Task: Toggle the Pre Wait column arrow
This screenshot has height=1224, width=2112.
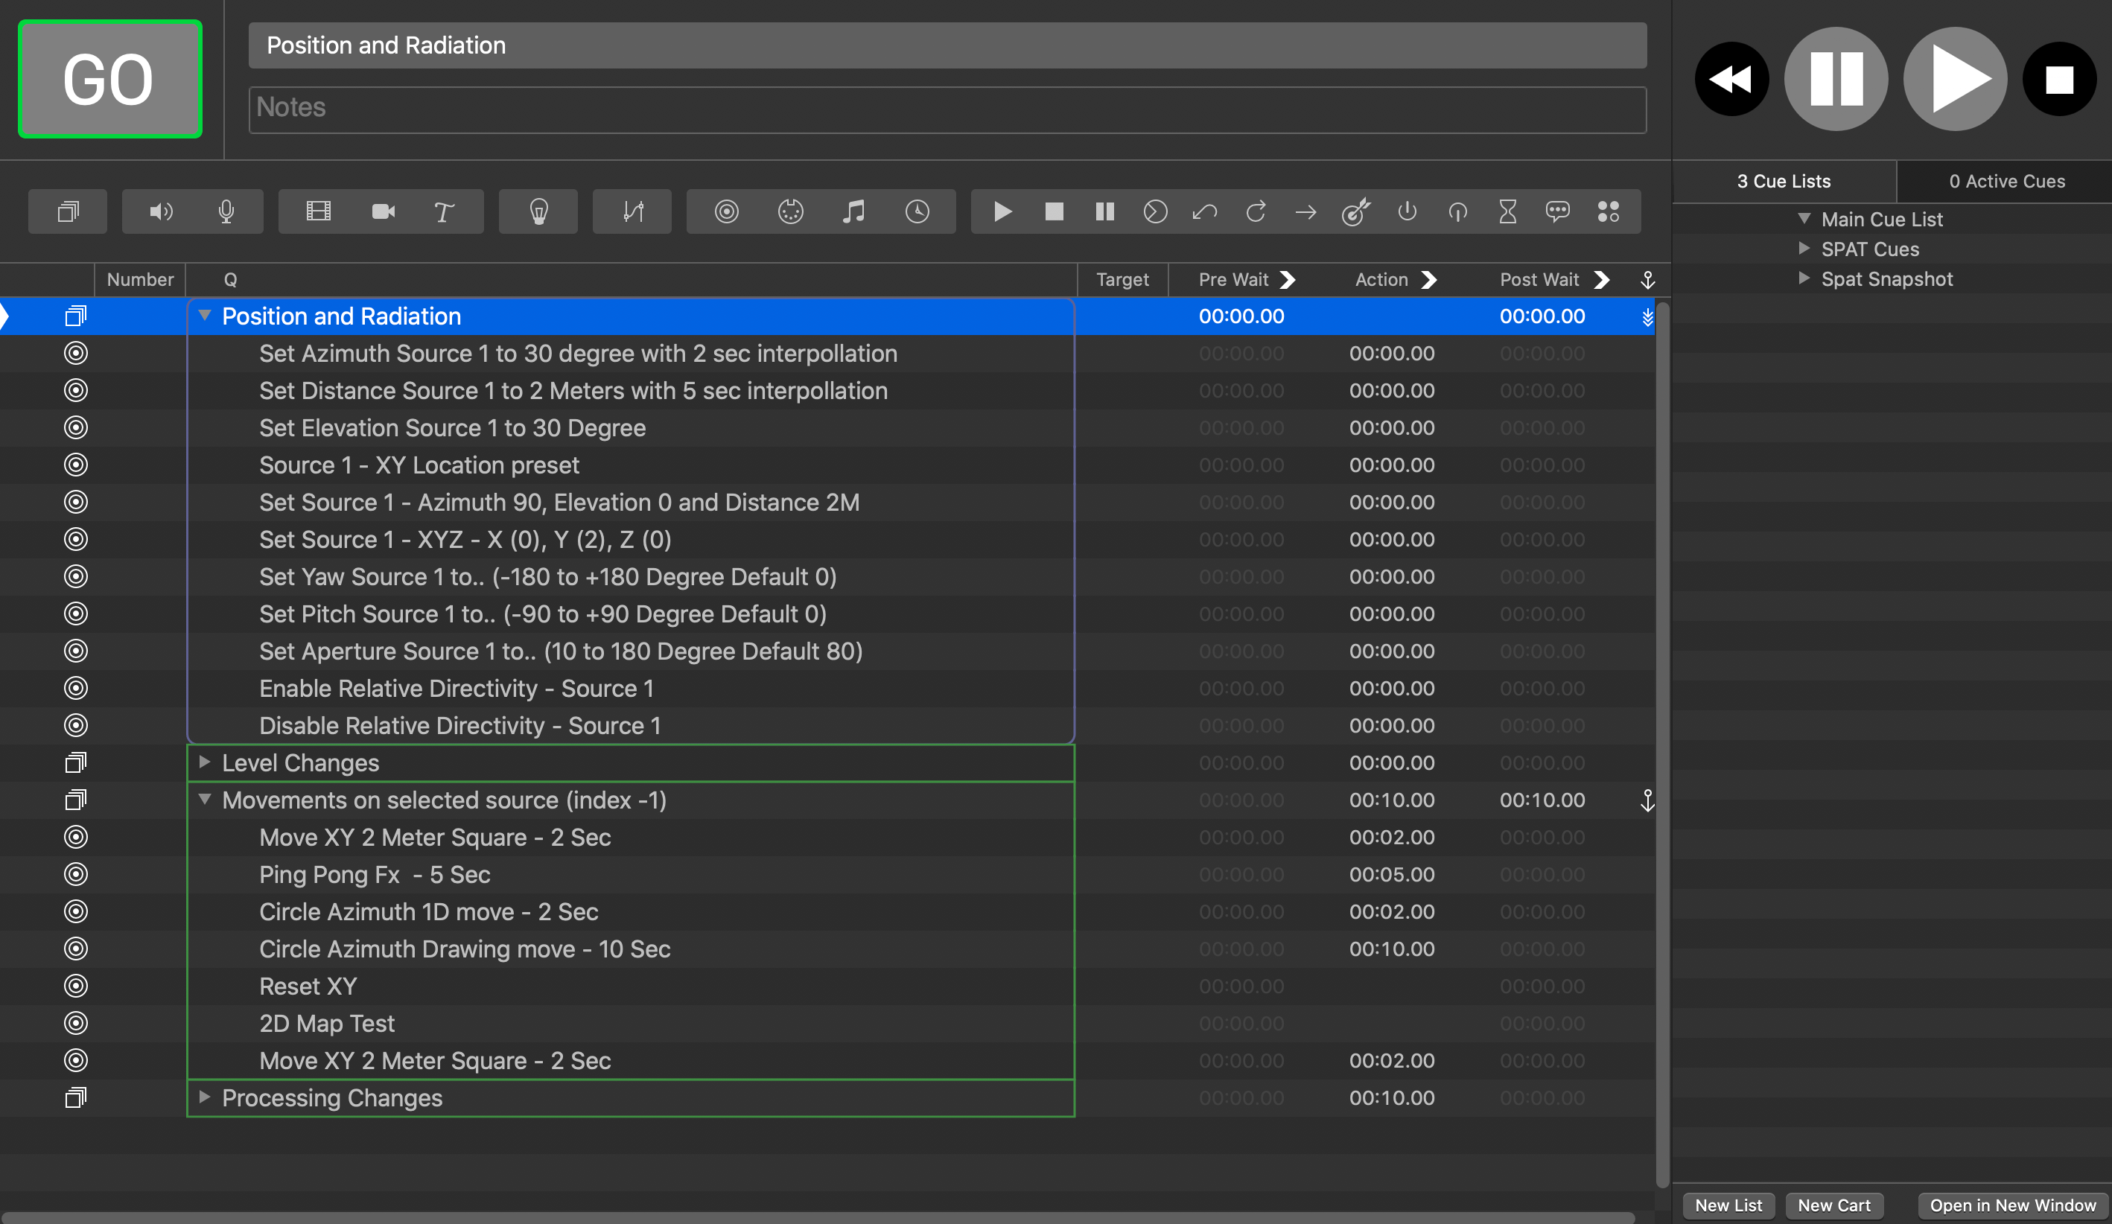Action: (x=1288, y=280)
